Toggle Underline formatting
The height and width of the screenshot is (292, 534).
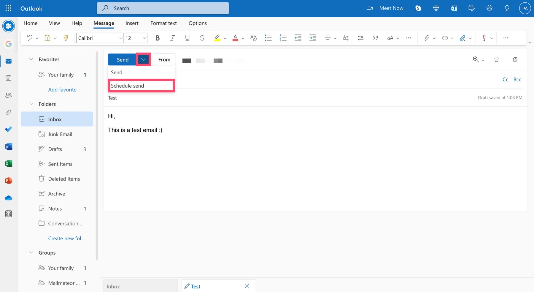[187, 38]
